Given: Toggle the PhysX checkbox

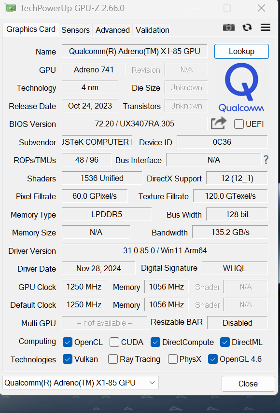Looking at the screenshot, I should click(x=173, y=359).
